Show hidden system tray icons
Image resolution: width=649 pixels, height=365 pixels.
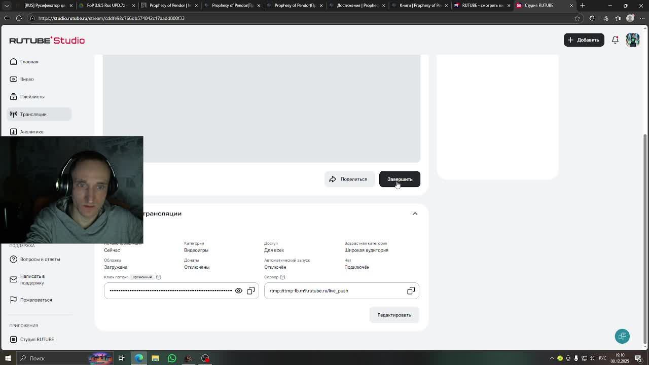tap(552, 358)
